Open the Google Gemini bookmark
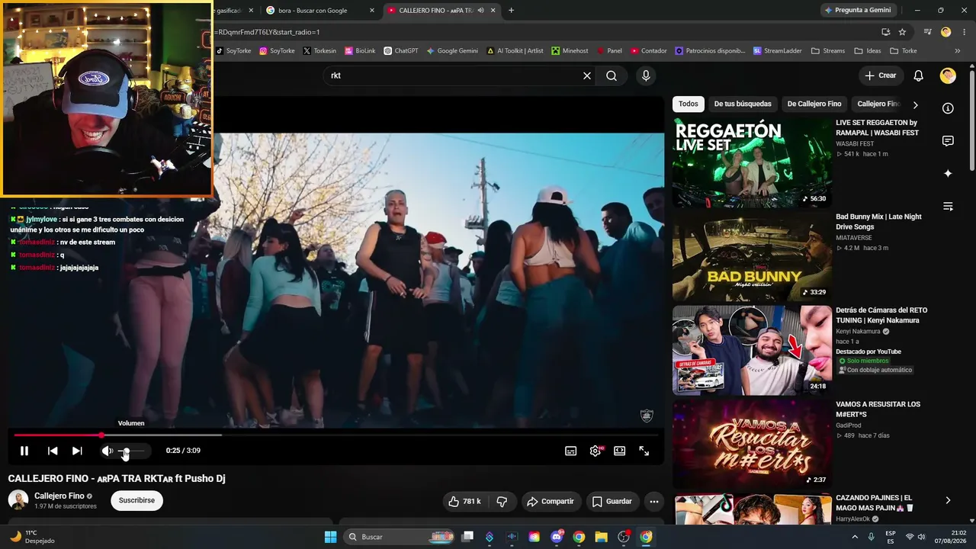Viewport: 976px width, 549px height. coord(452,51)
